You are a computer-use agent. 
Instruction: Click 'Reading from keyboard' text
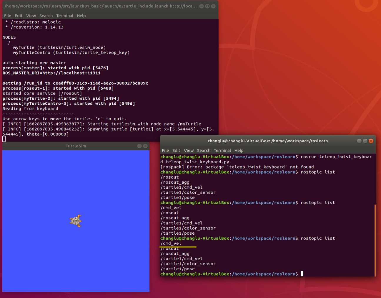[30, 109]
